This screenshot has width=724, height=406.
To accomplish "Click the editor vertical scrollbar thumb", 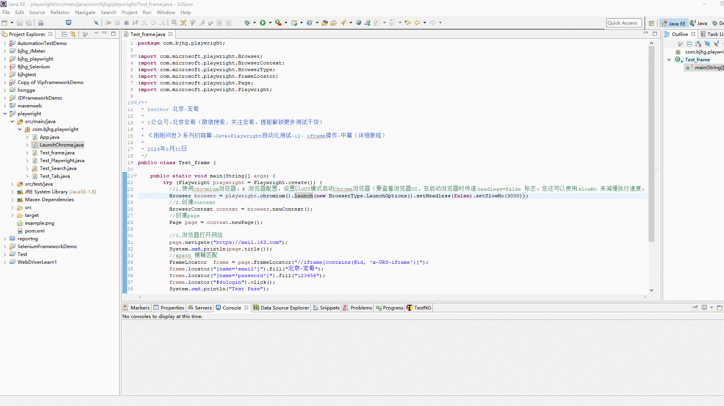I will tap(651, 144).
